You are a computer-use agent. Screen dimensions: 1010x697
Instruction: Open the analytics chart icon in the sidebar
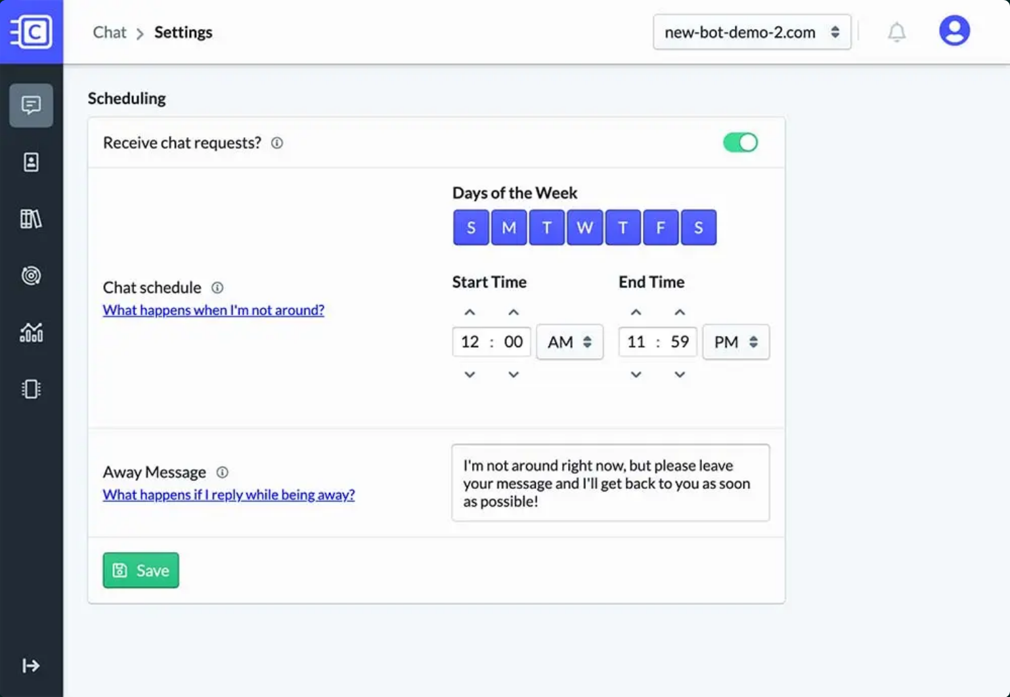31,333
